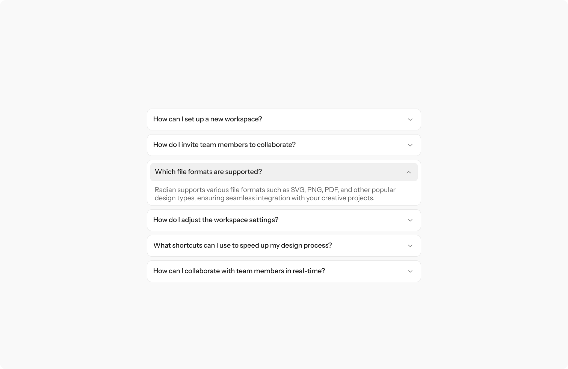Collapse the "Which file formats are supported?" question text

click(x=208, y=172)
